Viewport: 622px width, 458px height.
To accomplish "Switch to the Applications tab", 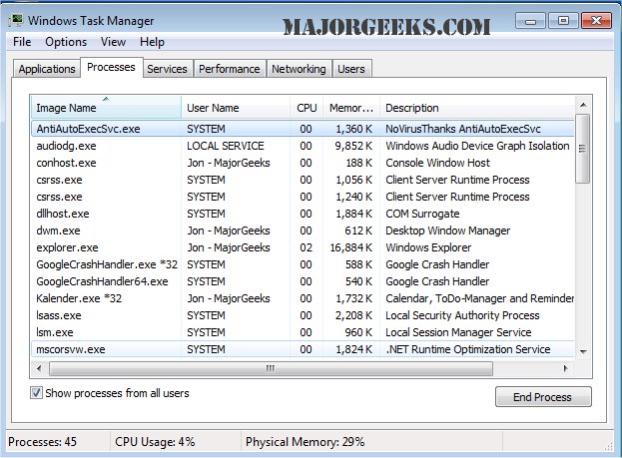I will coord(47,69).
